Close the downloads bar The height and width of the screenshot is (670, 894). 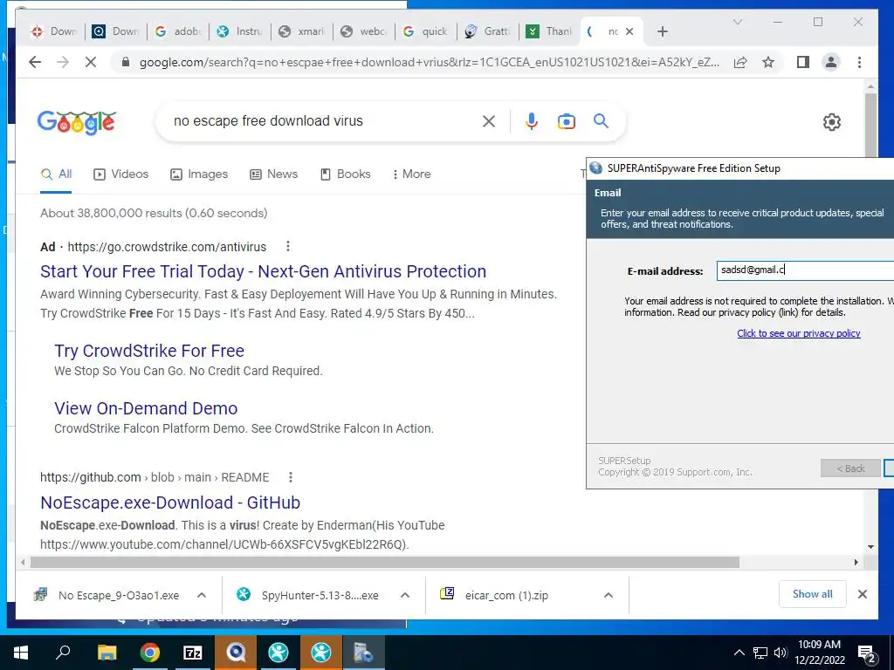point(862,594)
